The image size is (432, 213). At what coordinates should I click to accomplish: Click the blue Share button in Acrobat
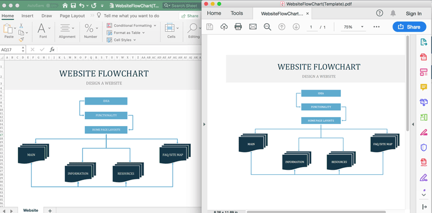[409, 27]
